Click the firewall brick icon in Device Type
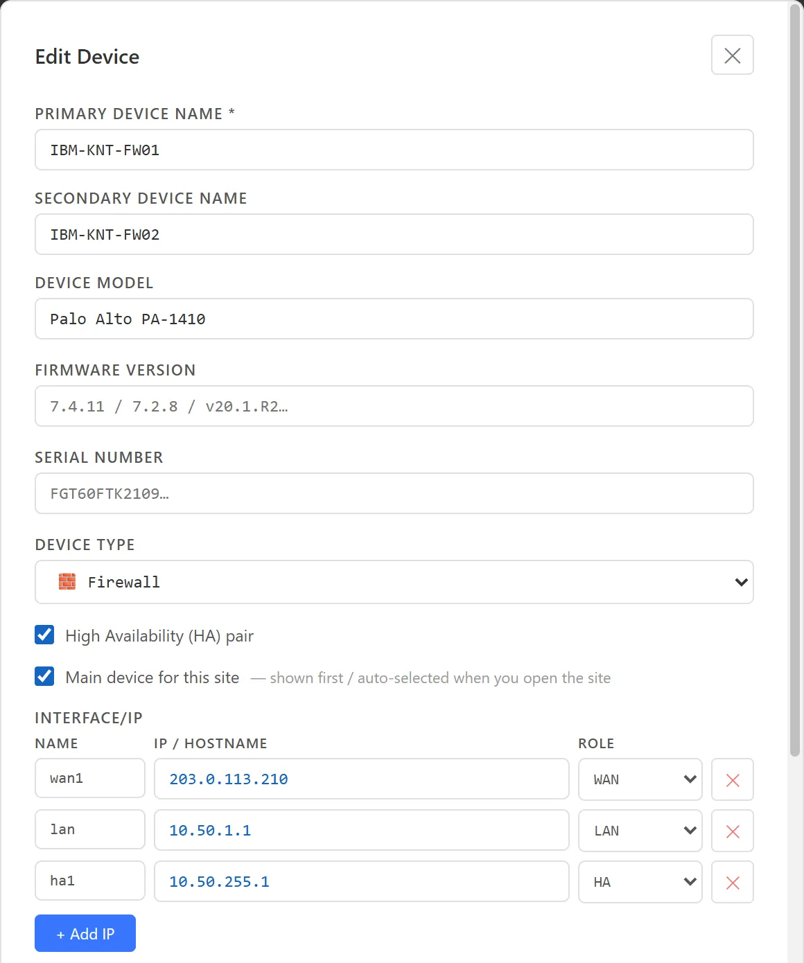The width and height of the screenshot is (804, 963). pyautogui.click(x=67, y=582)
